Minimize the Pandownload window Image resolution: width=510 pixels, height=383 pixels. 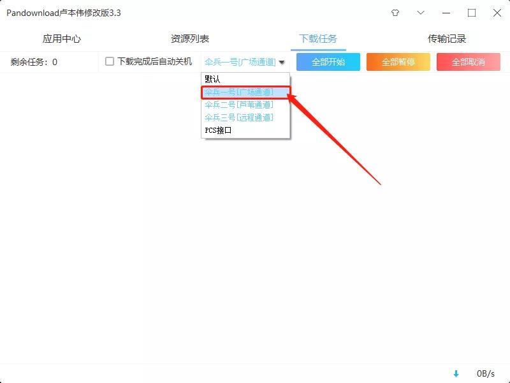(446, 13)
